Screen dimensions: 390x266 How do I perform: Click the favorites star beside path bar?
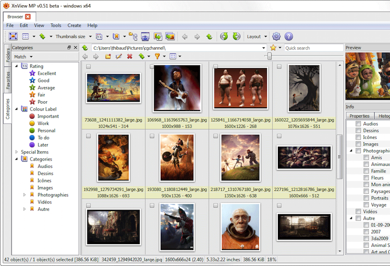[273, 48]
